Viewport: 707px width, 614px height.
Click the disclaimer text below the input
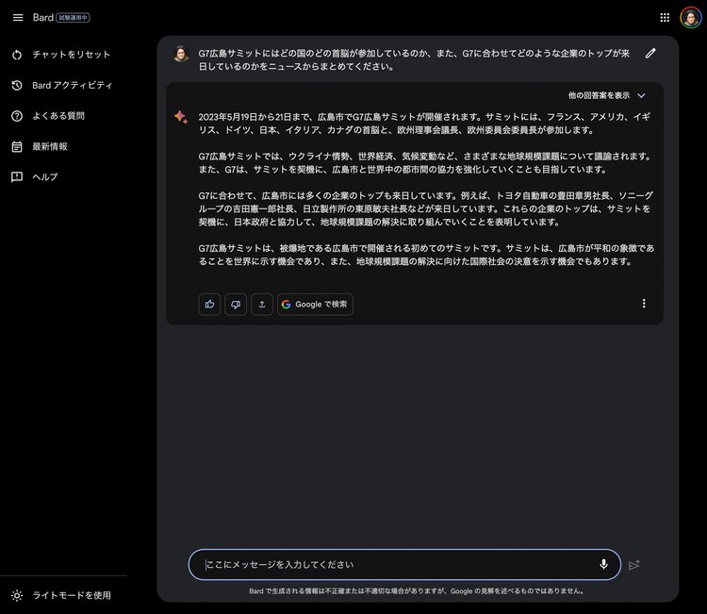click(x=417, y=591)
